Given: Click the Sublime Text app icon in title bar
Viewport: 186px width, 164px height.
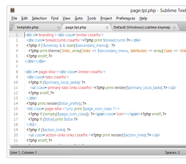Looking at the screenshot, I should [x=12, y=10].
